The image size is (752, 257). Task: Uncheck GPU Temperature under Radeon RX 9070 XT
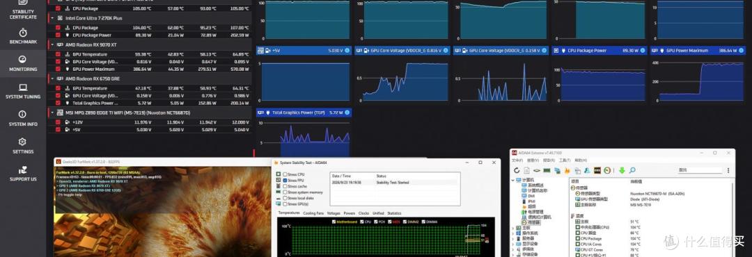click(x=58, y=55)
